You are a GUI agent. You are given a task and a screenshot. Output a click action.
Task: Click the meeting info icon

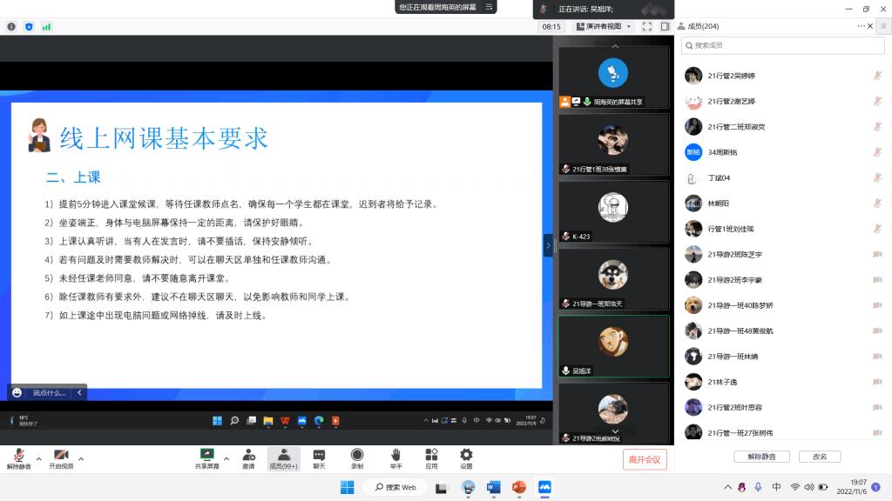point(11,27)
